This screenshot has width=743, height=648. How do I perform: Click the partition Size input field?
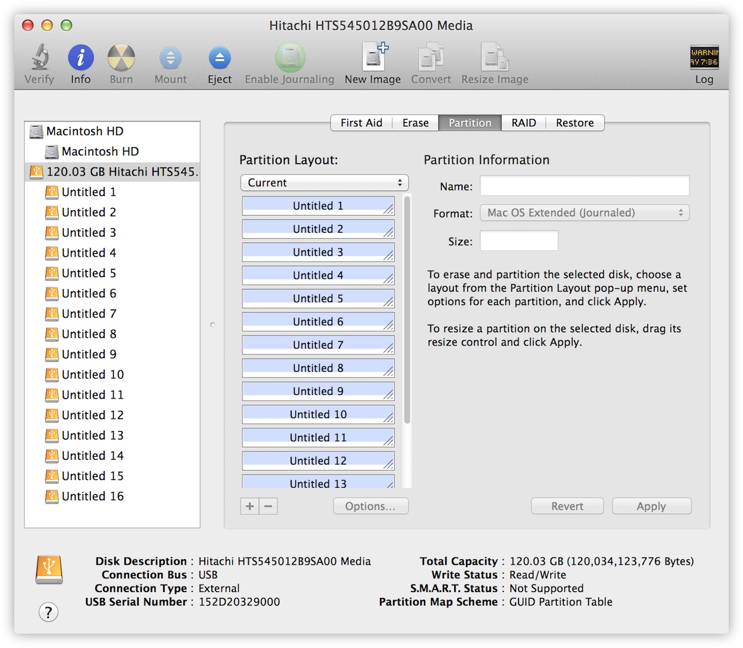pos(519,241)
